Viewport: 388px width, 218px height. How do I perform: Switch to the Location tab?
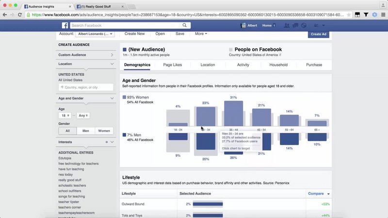point(208,65)
